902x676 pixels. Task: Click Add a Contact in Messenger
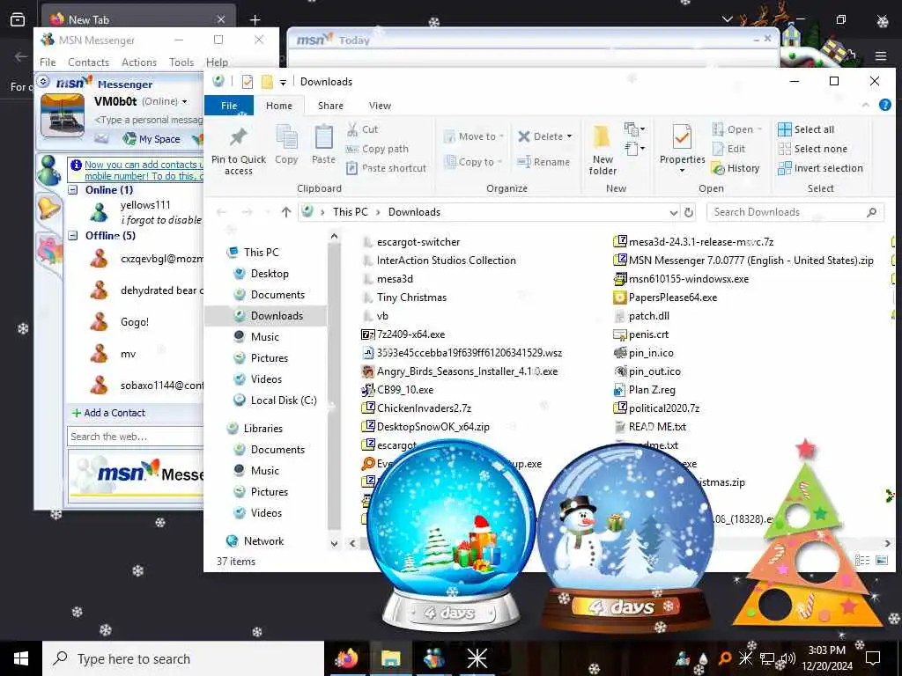click(108, 413)
